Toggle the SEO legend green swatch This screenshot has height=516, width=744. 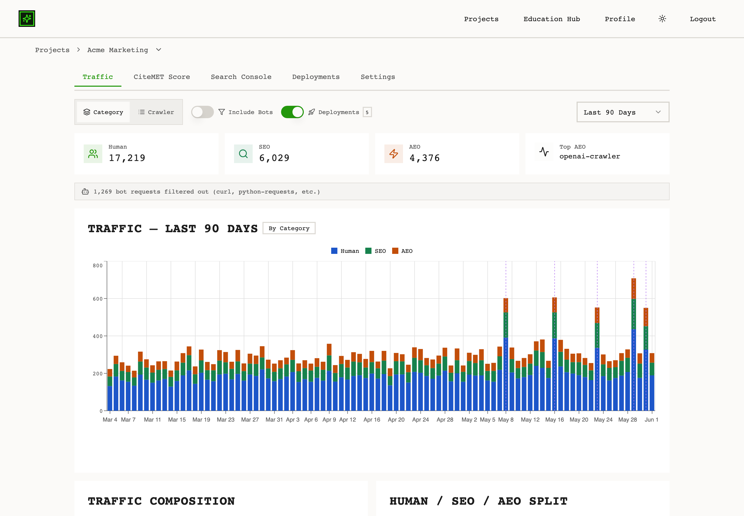coord(368,251)
